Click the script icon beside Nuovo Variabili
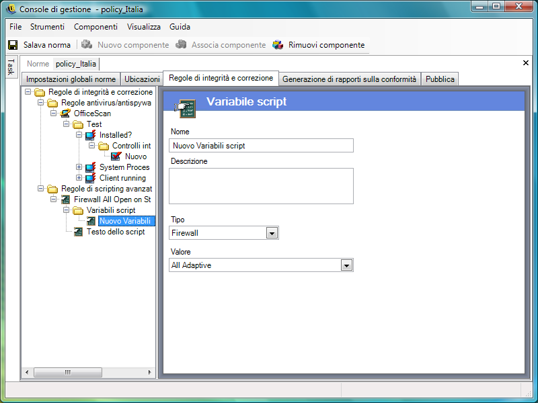The image size is (538, 403). pos(91,221)
